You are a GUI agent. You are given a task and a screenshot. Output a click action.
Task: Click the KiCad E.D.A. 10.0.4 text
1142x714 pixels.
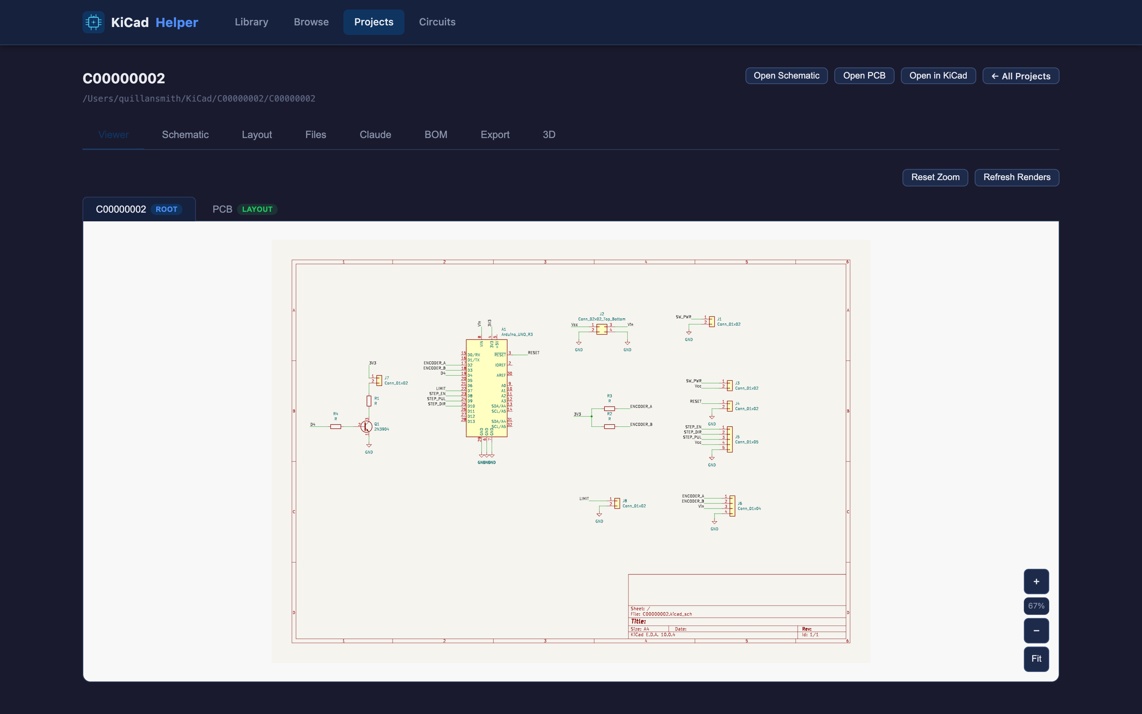(653, 635)
